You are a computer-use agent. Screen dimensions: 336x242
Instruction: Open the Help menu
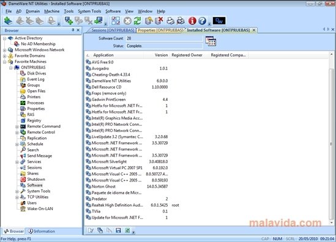[161, 12]
